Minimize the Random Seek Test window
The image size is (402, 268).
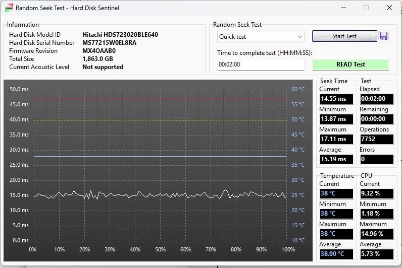click(x=343, y=8)
